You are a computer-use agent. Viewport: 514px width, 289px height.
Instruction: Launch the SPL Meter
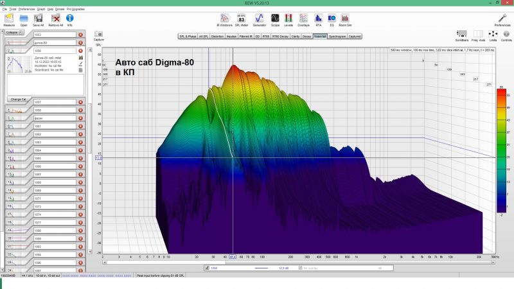(242, 20)
